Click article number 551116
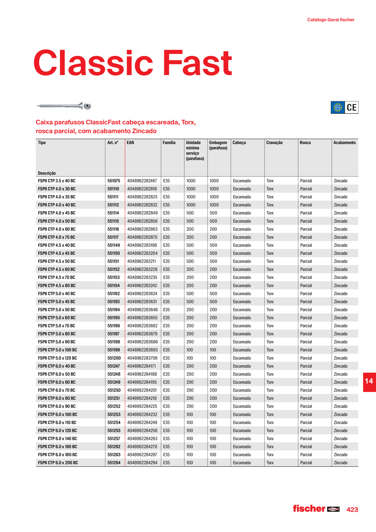The image size is (376, 532). point(113,229)
